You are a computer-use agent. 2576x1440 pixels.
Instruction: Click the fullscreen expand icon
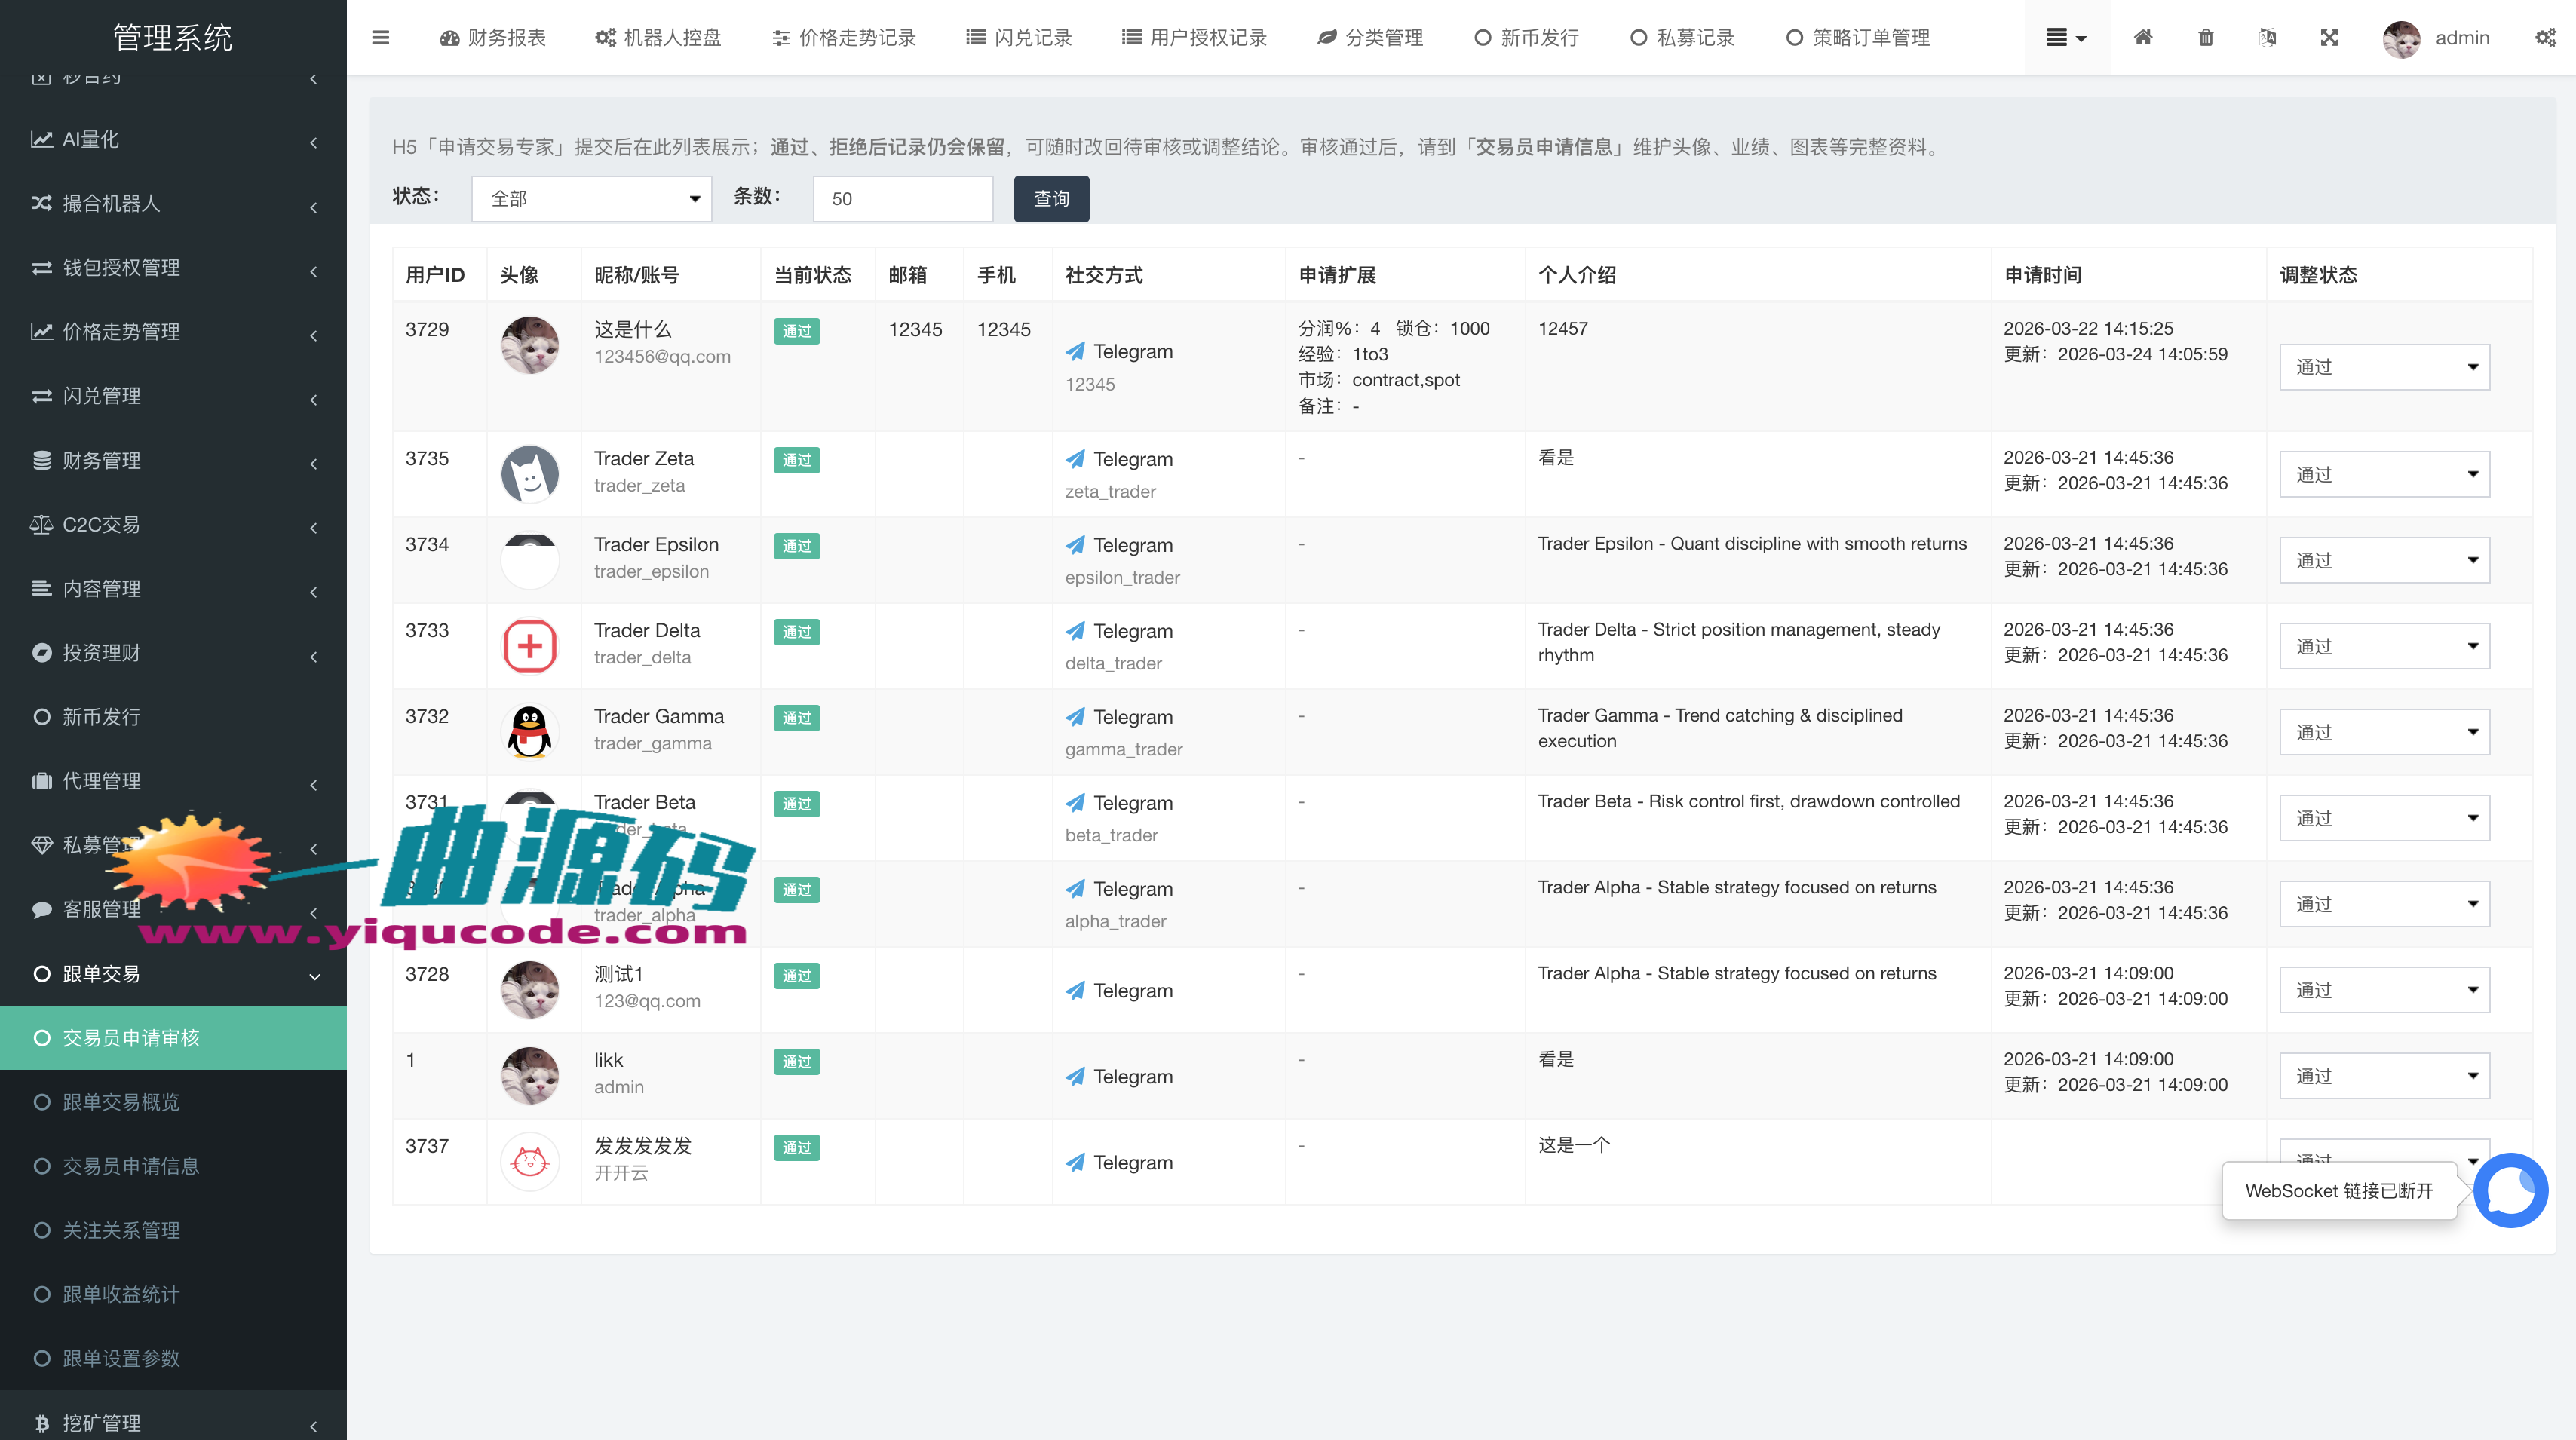pyautogui.click(x=2329, y=38)
